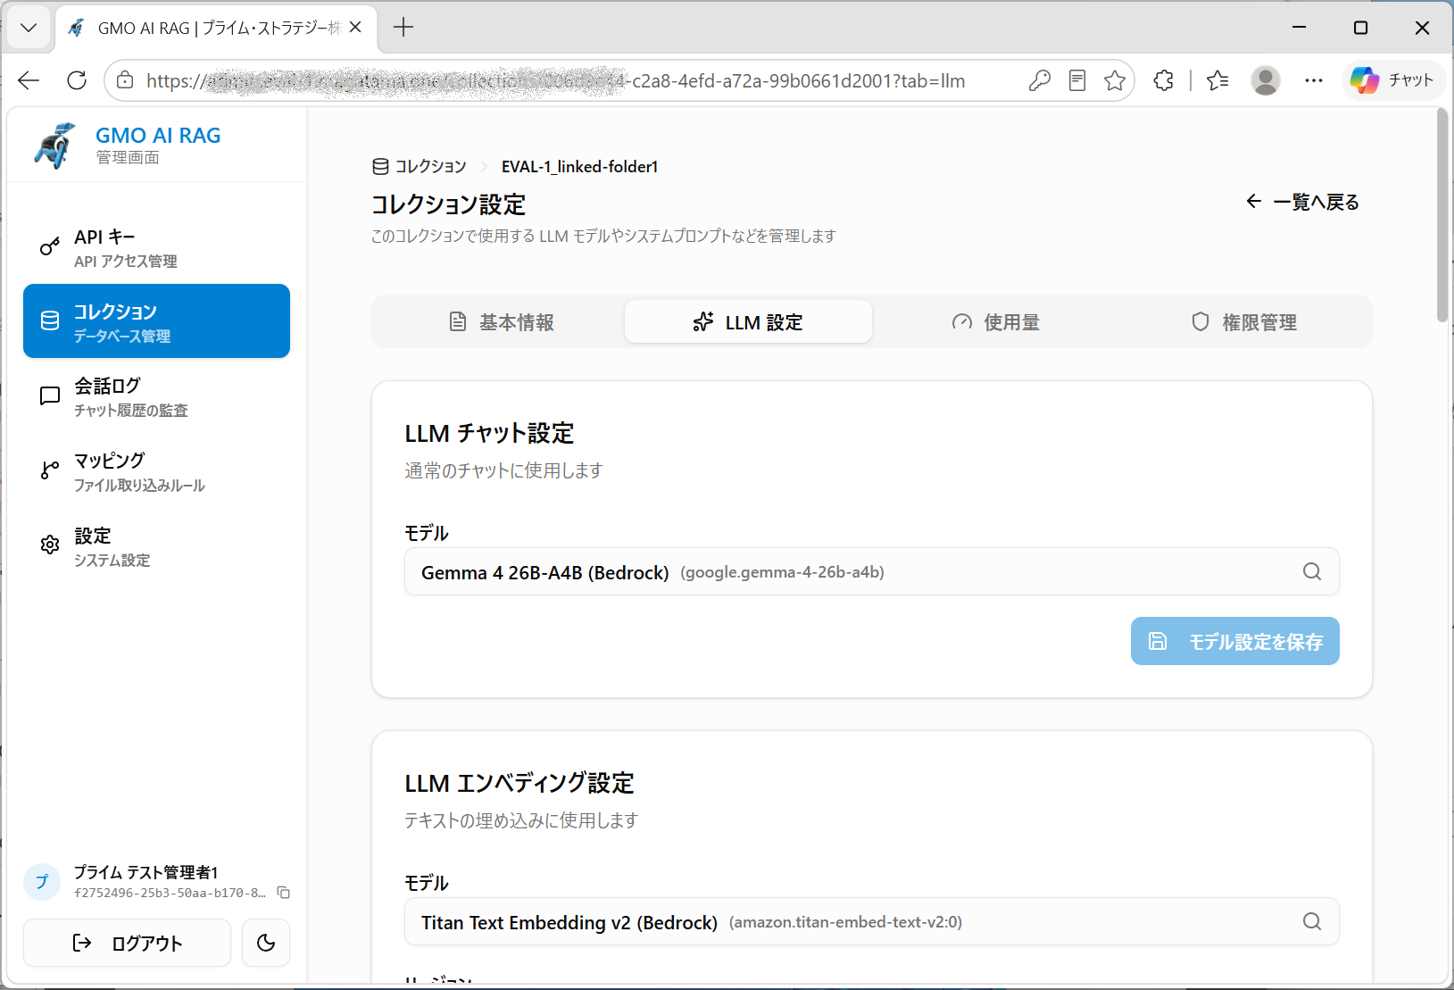This screenshot has width=1454, height=990.
Task: Open Copilot チャット button
Action: click(x=1392, y=80)
